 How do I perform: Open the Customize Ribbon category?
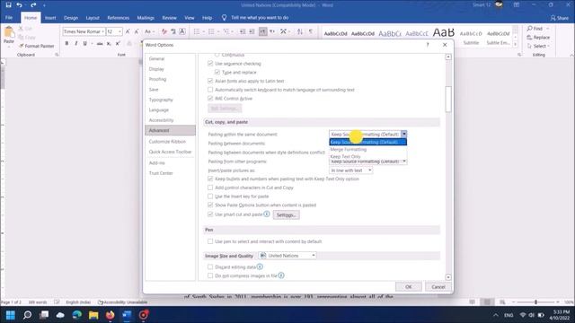coord(167,142)
